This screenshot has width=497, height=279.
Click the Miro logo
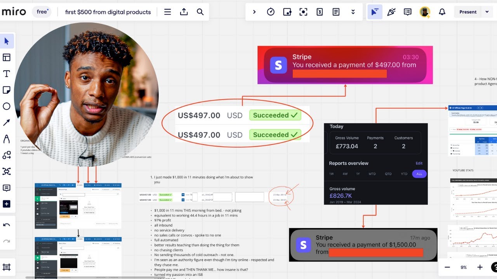click(x=14, y=12)
